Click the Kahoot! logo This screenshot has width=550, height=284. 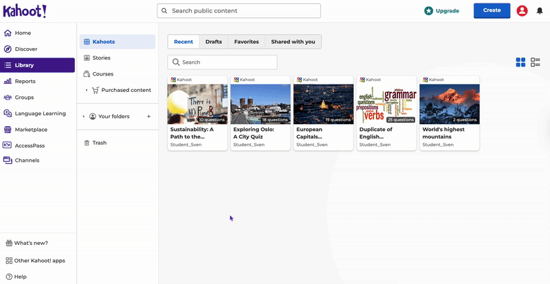point(25,11)
